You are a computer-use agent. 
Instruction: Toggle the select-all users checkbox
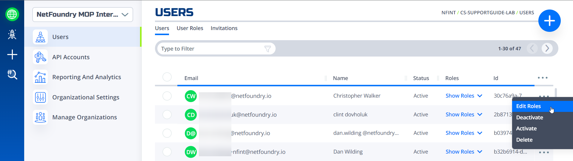[167, 77]
